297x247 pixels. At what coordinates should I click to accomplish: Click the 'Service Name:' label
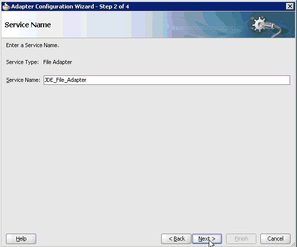(x=23, y=80)
